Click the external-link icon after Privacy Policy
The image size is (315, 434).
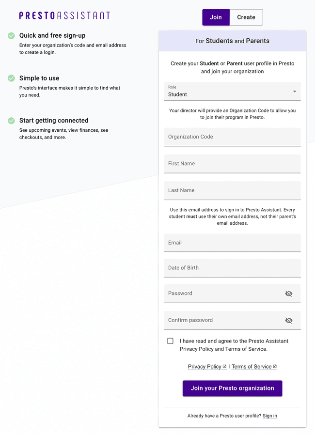pos(225,367)
